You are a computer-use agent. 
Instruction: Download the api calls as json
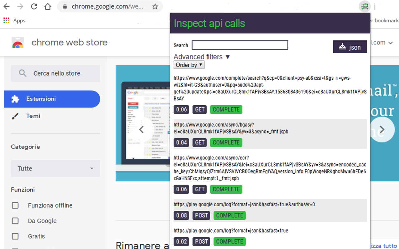pos(350,47)
